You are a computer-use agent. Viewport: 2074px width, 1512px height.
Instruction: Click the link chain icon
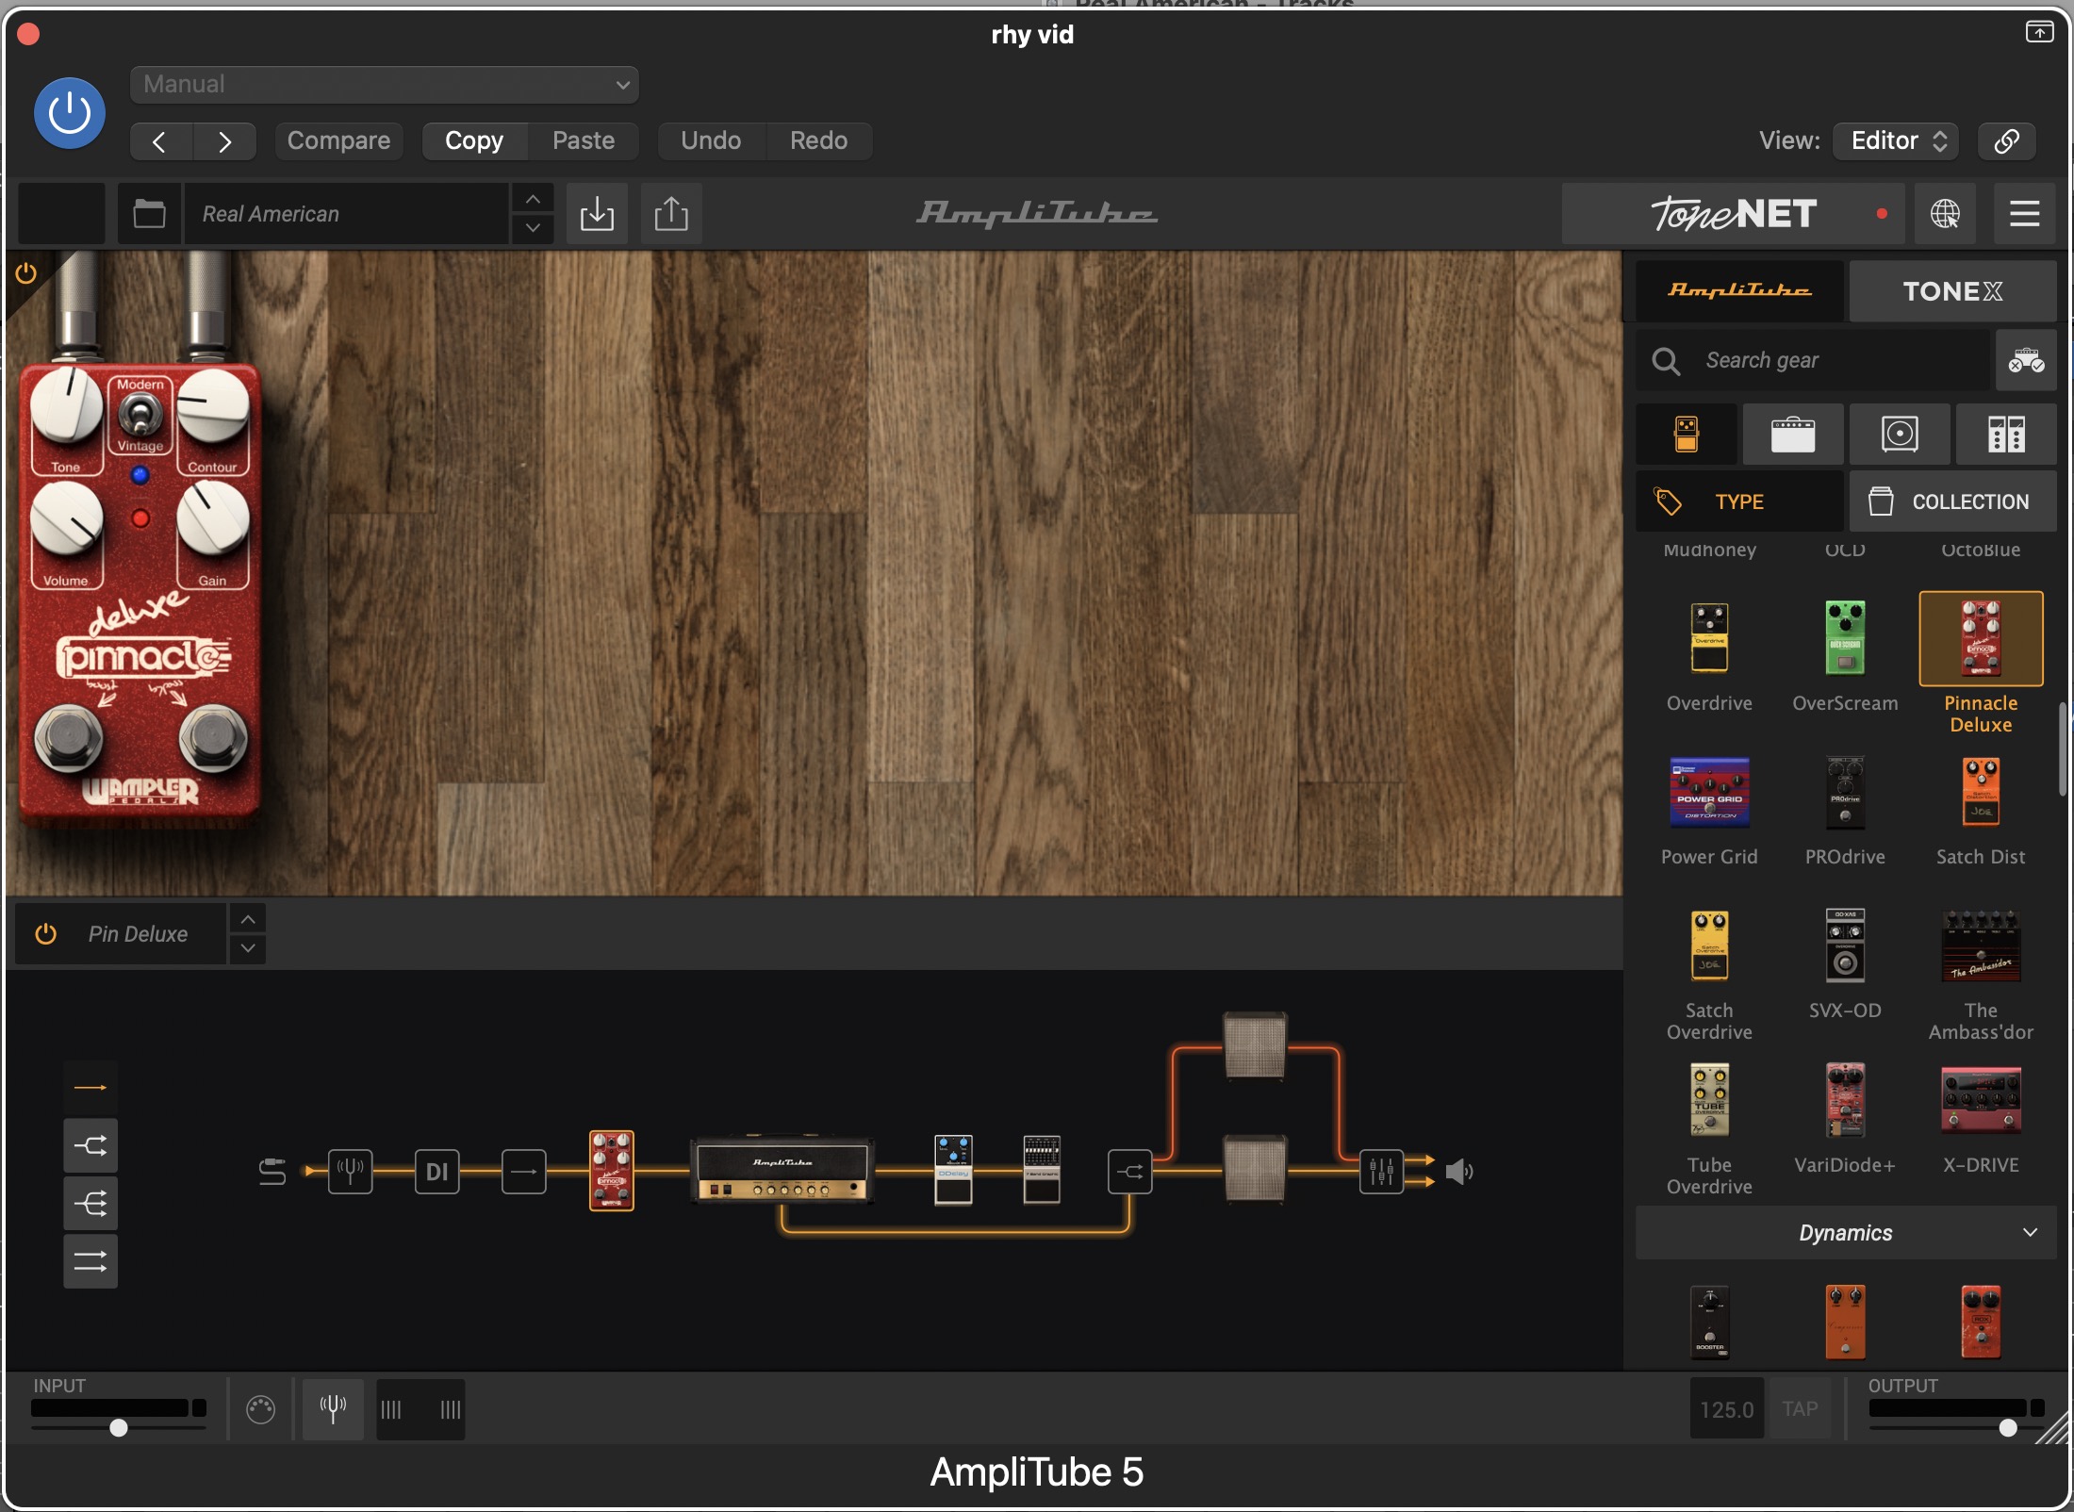pyautogui.click(x=2006, y=141)
